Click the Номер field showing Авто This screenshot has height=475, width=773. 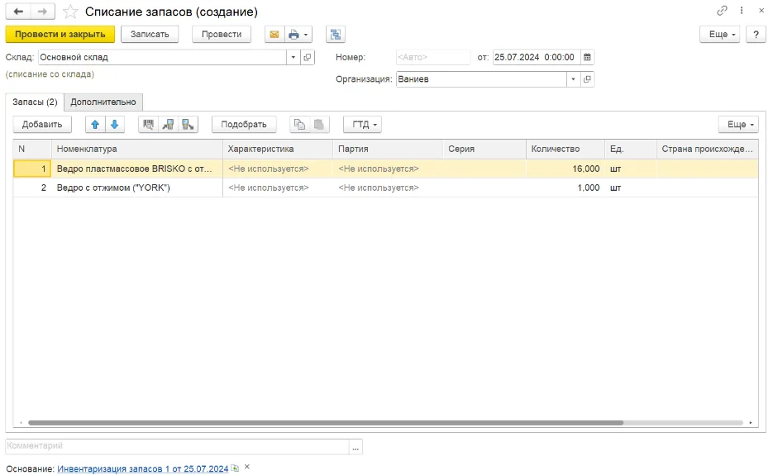tap(433, 57)
